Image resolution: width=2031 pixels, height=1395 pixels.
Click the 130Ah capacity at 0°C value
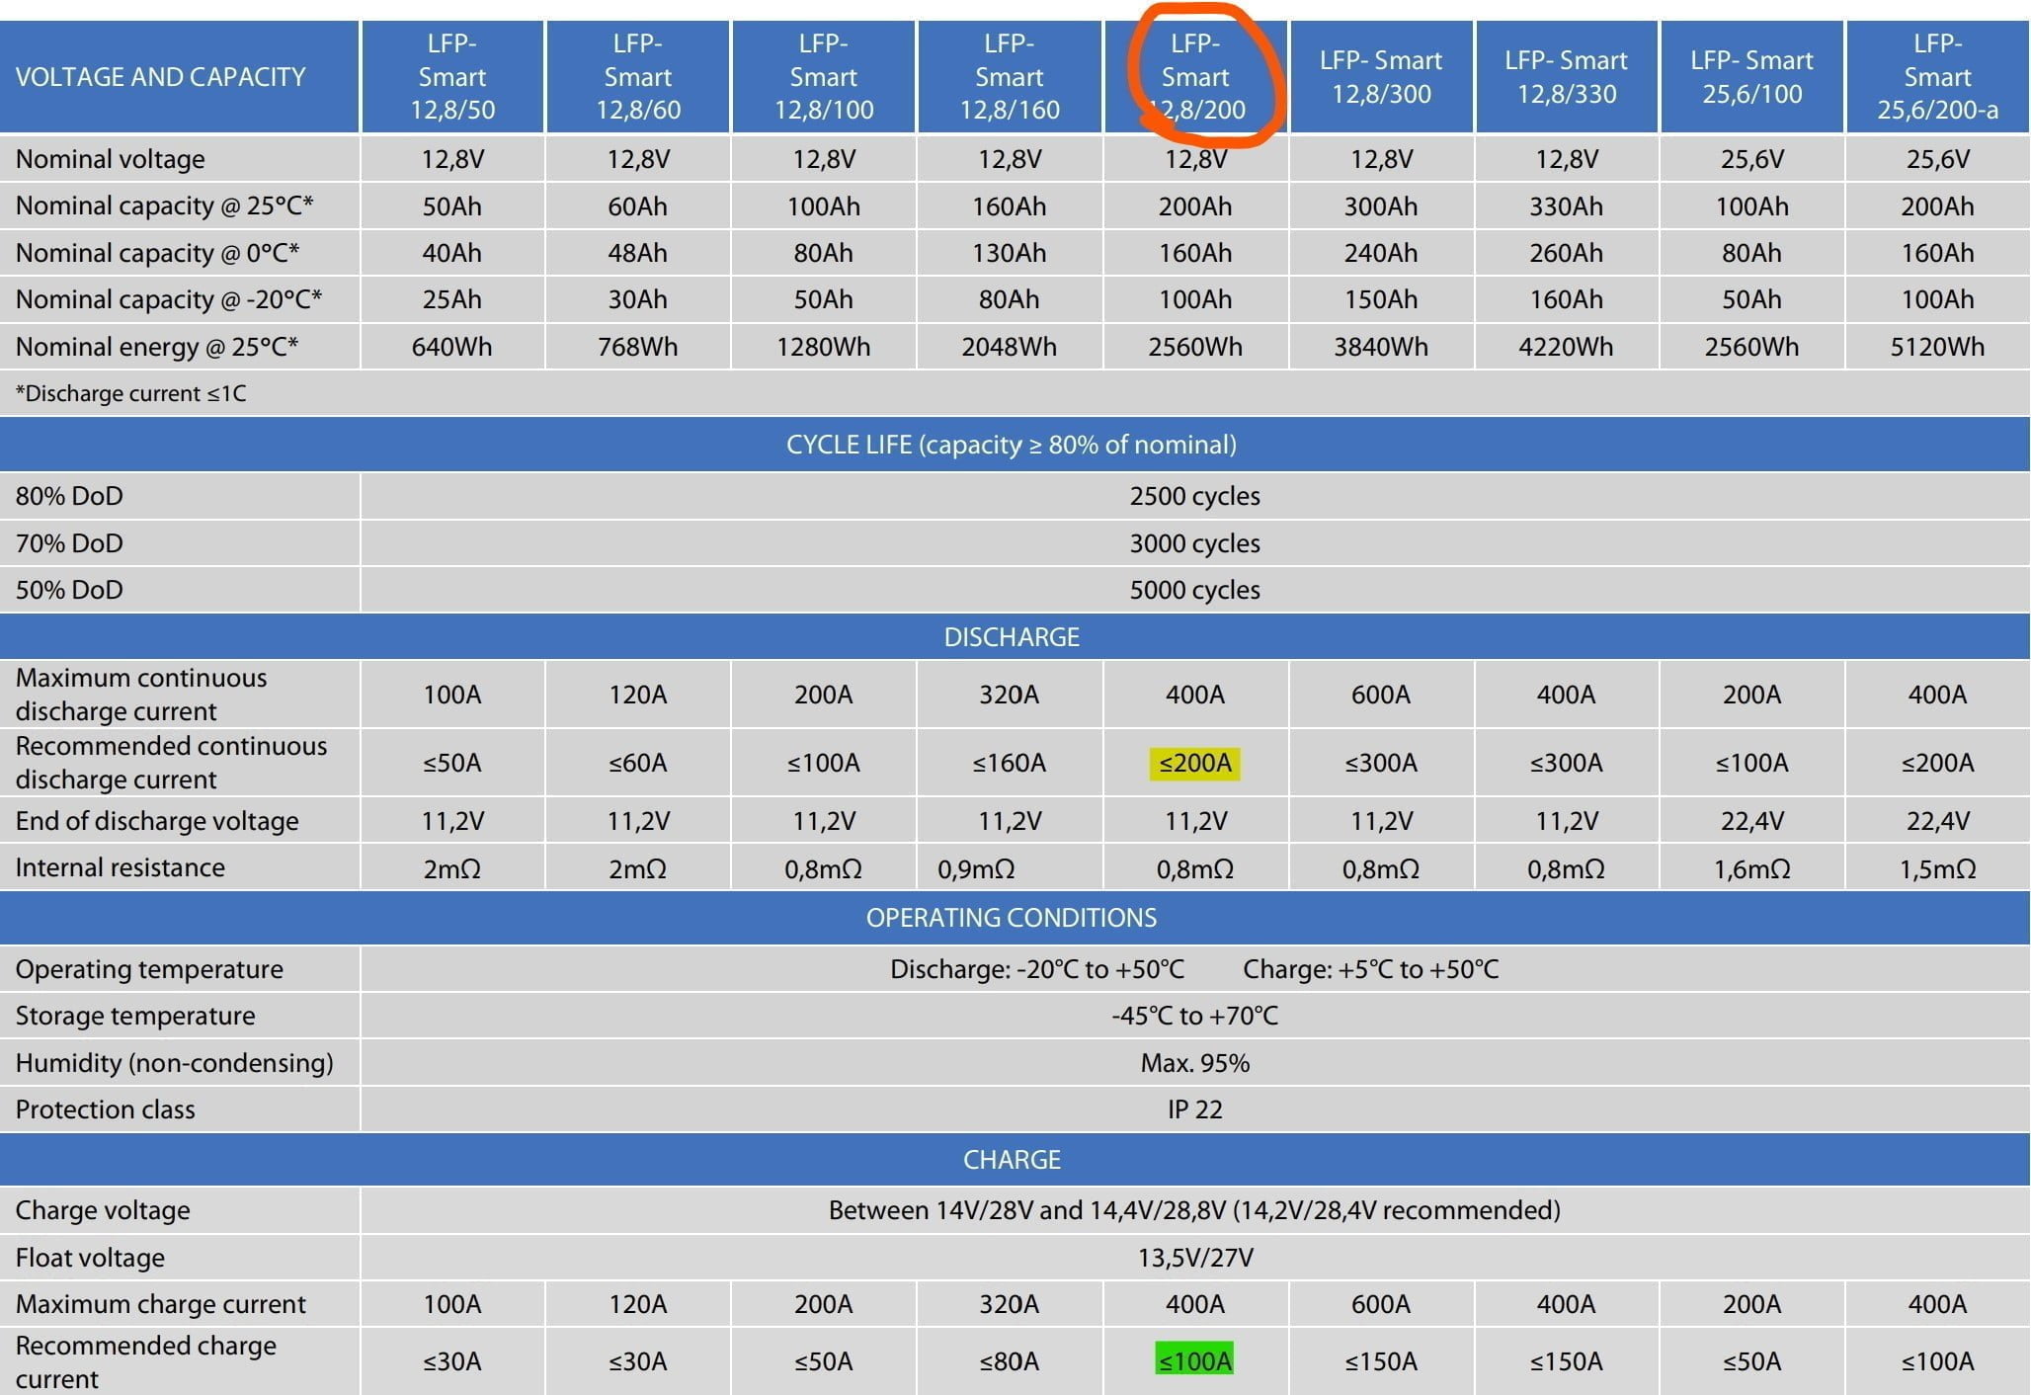[1010, 253]
